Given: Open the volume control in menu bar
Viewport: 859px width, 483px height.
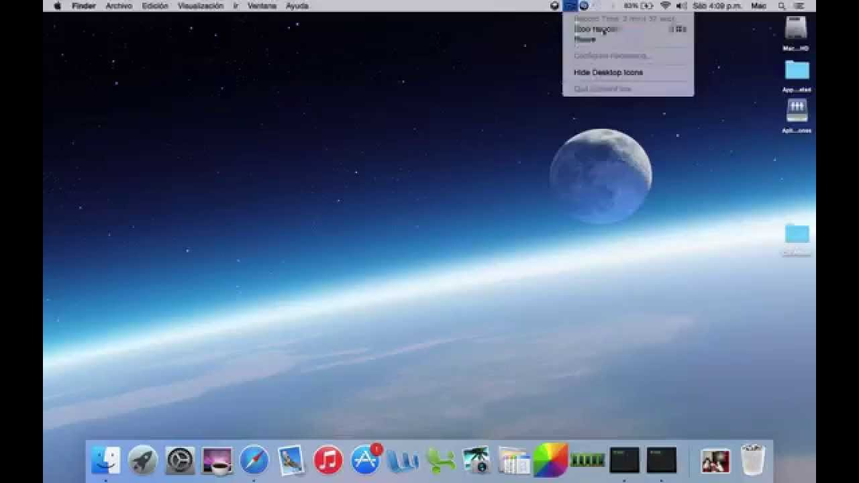Looking at the screenshot, I should pos(681,5).
